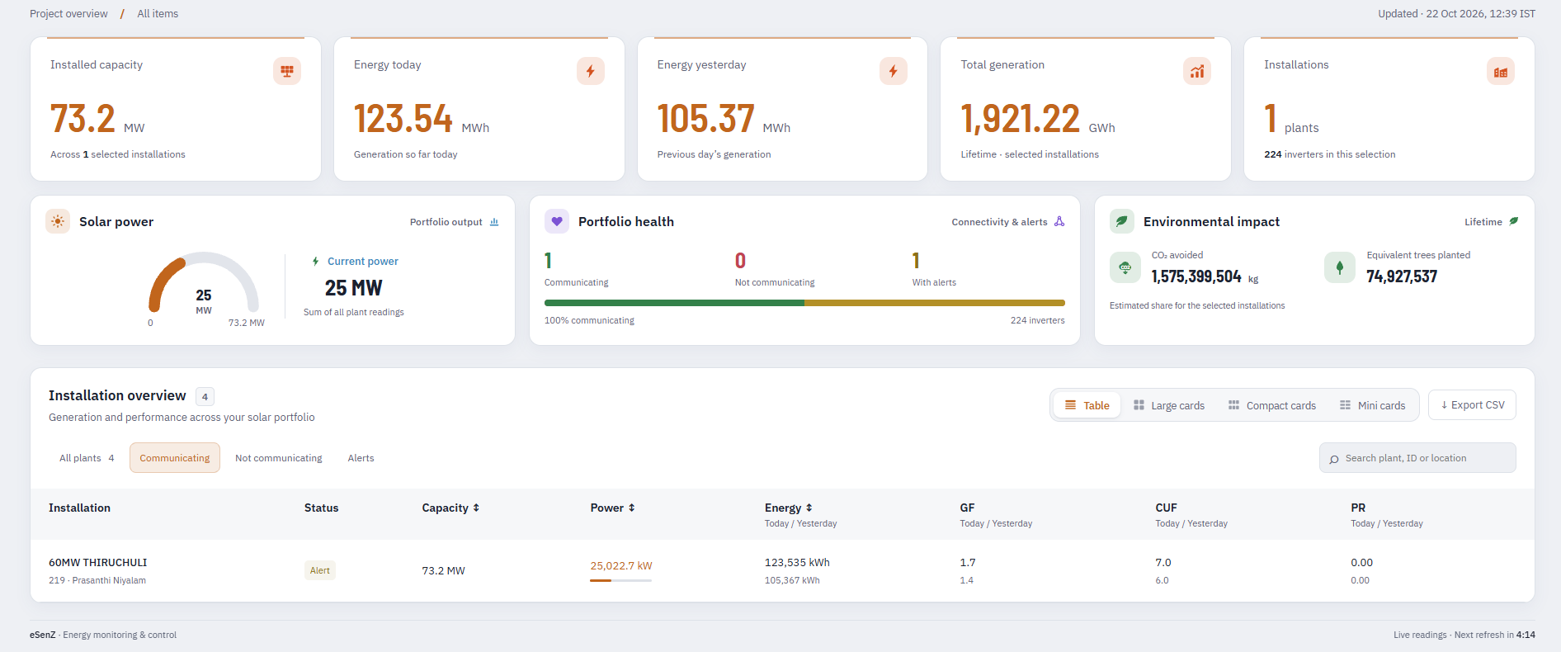Sort the table by Capacity column
The height and width of the screenshot is (652, 1561).
(x=450, y=508)
